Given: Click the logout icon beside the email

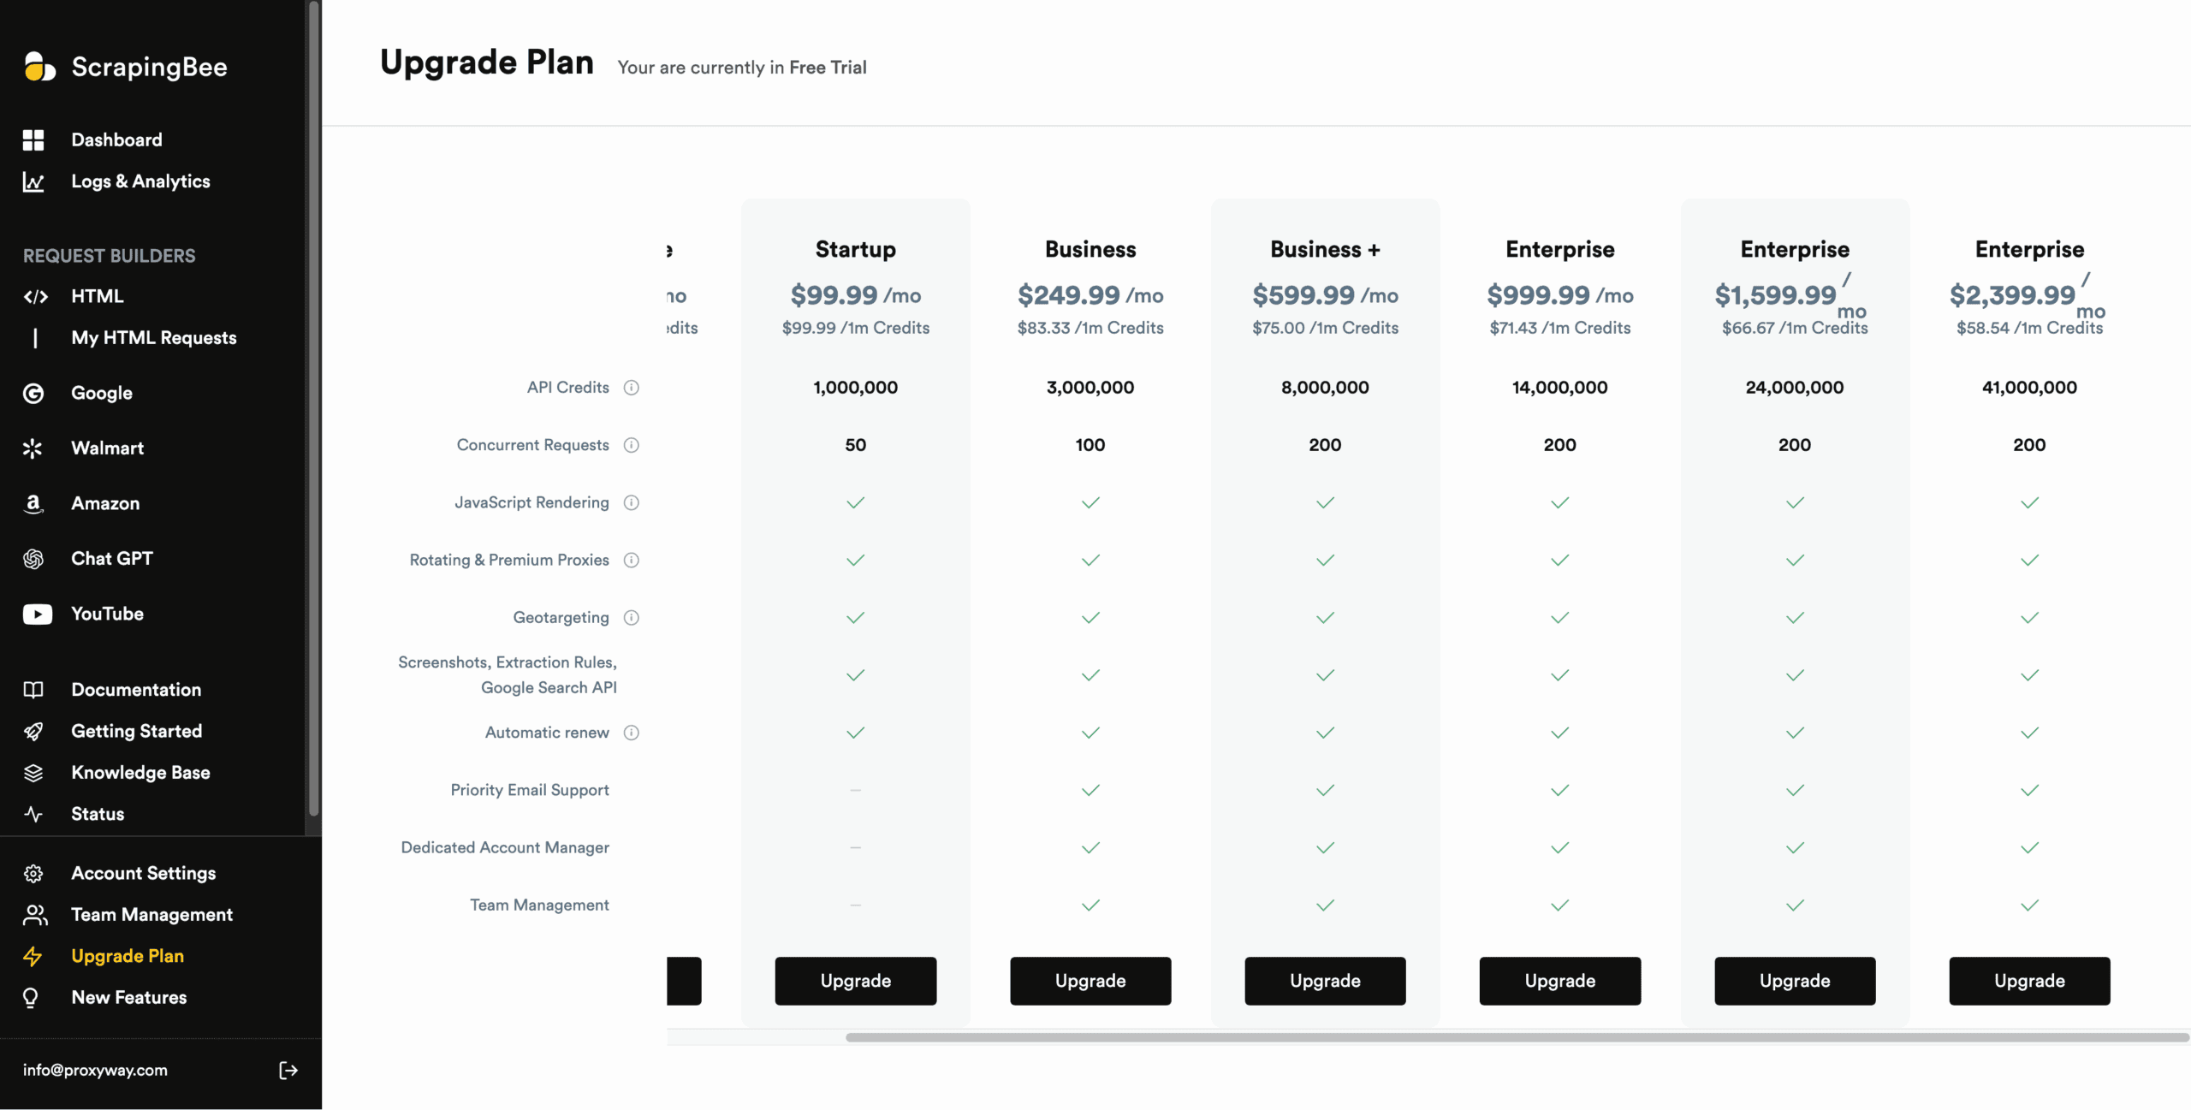Looking at the screenshot, I should (x=288, y=1070).
